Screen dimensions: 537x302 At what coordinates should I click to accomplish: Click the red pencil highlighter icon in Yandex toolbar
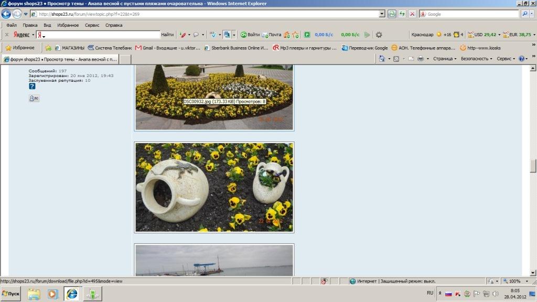182,35
